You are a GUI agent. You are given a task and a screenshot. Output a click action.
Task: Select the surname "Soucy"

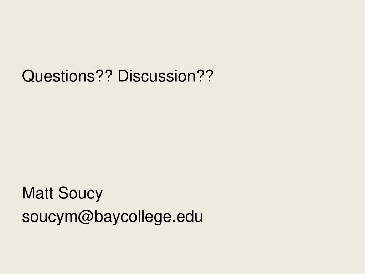80,193
